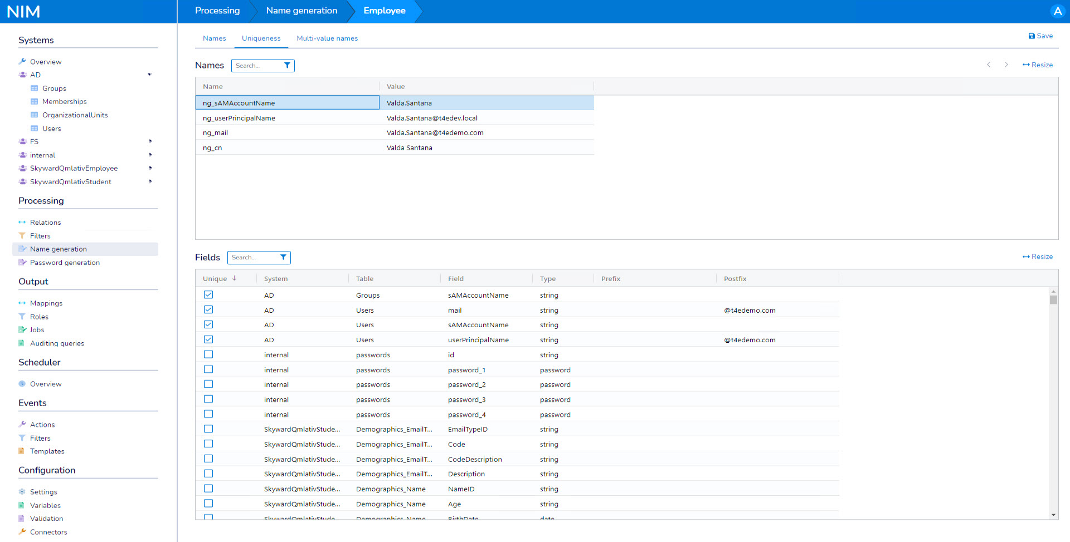The image size is (1070, 542).
Task: Click the Save button
Action: click(1040, 36)
